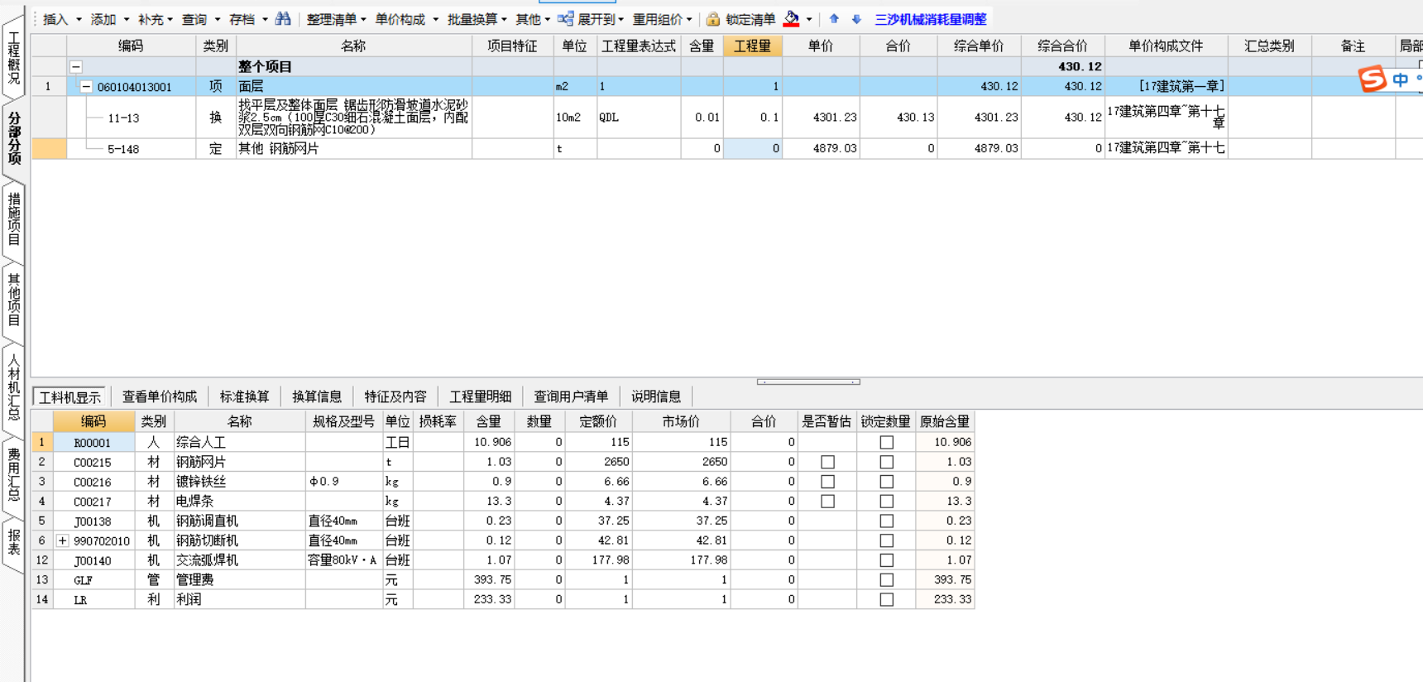The image size is (1423, 682).
Task: Collapse the 整个项目 tree node
Action: pos(76,66)
